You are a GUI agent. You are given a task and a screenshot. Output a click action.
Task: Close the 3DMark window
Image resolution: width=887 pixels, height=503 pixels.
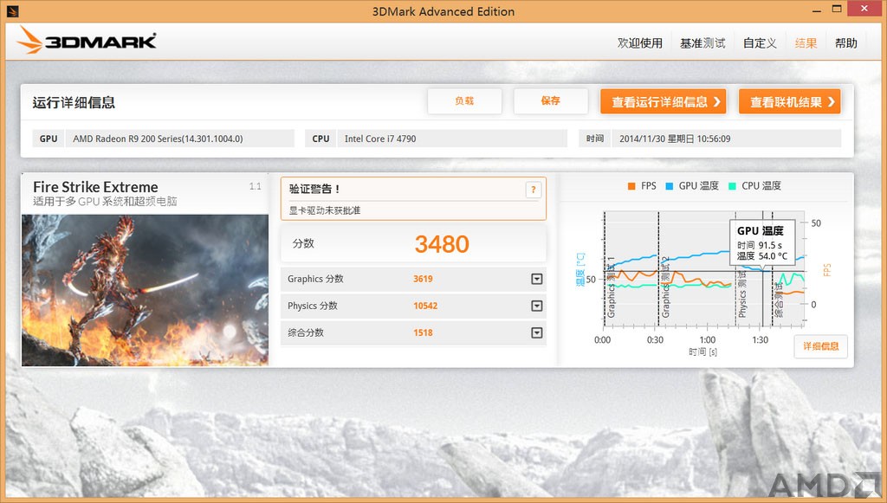click(x=864, y=9)
